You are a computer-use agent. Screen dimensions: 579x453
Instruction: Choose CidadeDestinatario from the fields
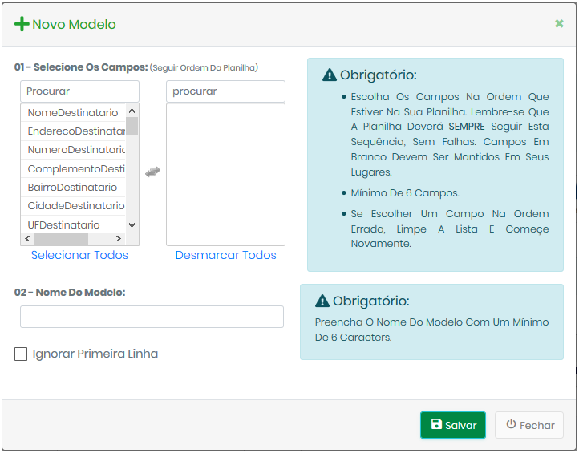[75, 206]
